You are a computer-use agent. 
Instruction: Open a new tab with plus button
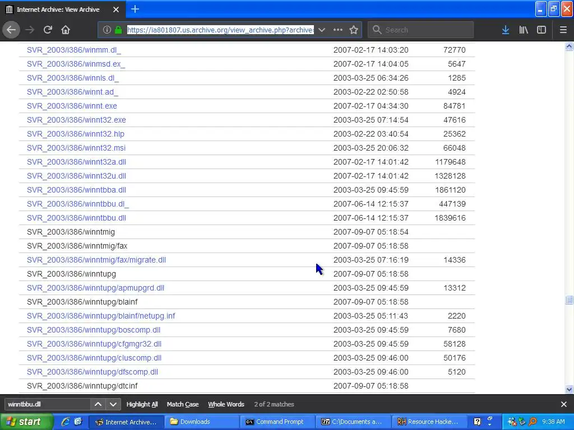[x=135, y=9]
